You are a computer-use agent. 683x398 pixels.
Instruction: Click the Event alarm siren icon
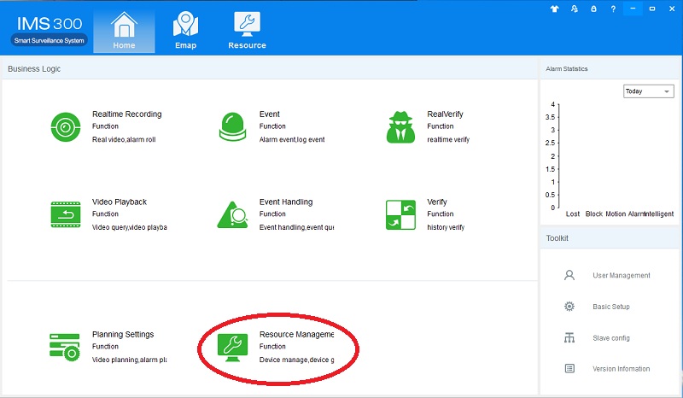click(232, 126)
